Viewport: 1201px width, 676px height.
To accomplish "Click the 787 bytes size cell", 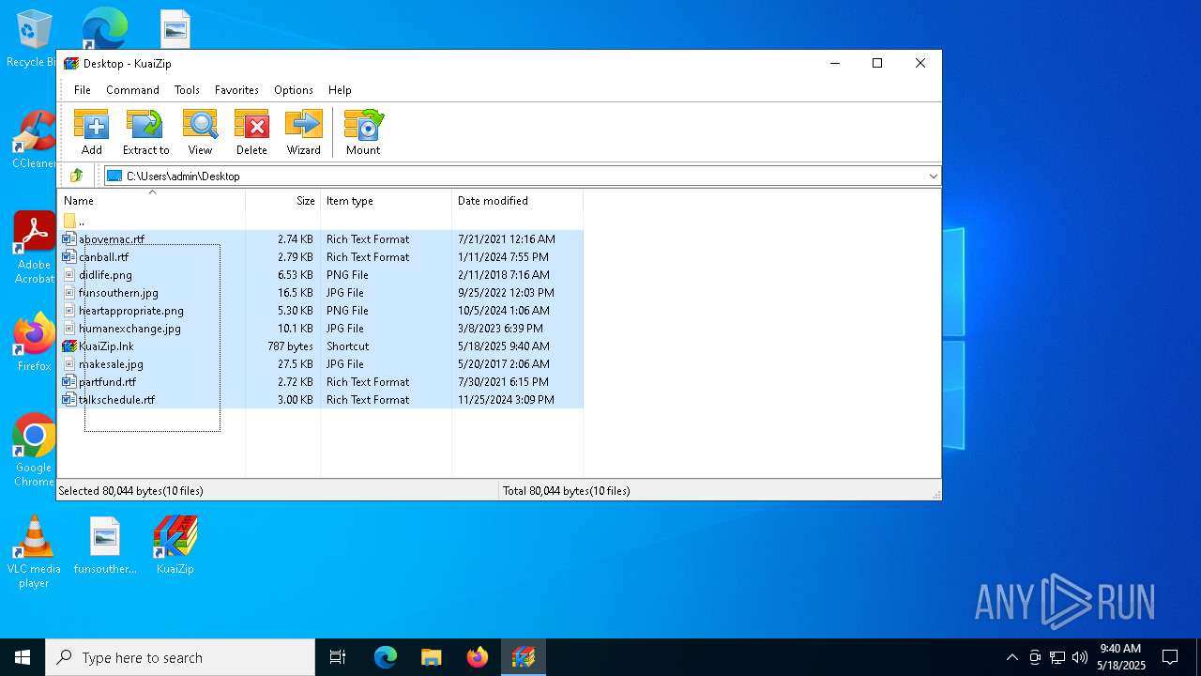I will (290, 346).
